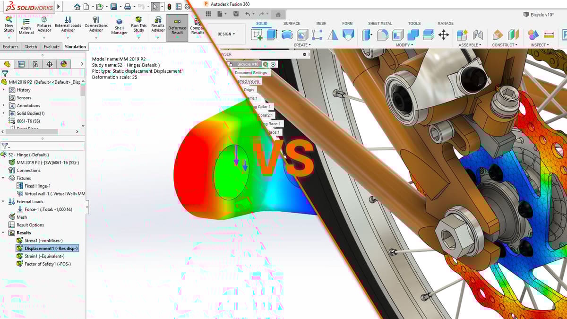Click the SolidWorks Open file icon
The image size is (567, 319).
coord(99,7)
